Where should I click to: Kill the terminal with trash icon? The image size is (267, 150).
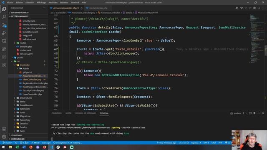[x=254, y=113]
